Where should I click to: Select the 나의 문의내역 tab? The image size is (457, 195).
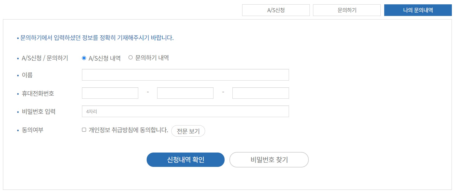tap(418, 10)
